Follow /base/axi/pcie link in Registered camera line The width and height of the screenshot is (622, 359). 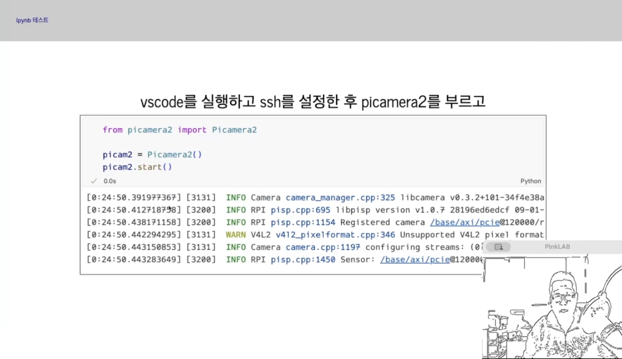[x=464, y=222]
